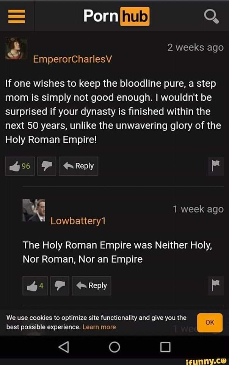This screenshot has width=229, height=365.
Task: Open Lowbattery1 username link
Action: coord(78,221)
